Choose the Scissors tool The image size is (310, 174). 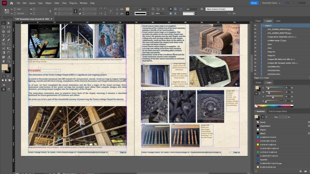4,48
